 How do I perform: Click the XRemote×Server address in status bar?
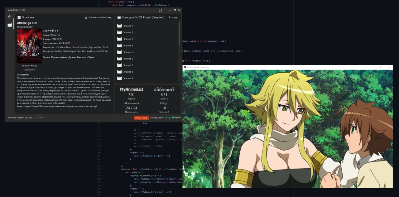coord(25,118)
